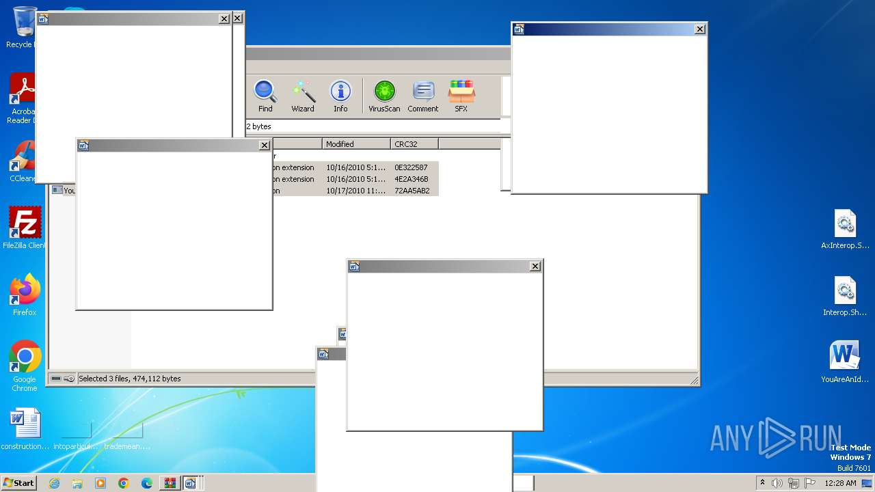Click the Find tool in WinRAR toolbar

[265, 96]
